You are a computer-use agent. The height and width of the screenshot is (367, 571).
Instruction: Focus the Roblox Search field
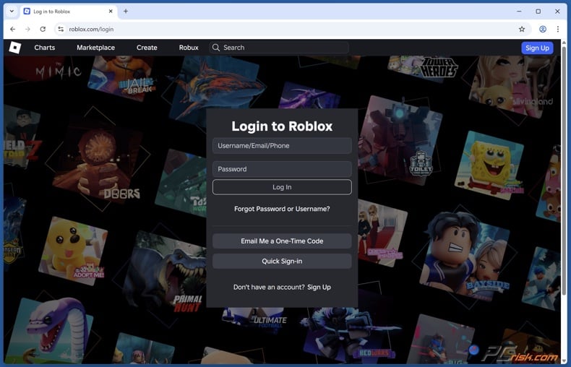(x=279, y=48)
